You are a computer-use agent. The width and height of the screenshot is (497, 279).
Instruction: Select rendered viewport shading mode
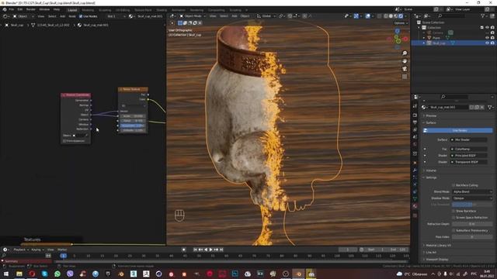coord(401,16)
